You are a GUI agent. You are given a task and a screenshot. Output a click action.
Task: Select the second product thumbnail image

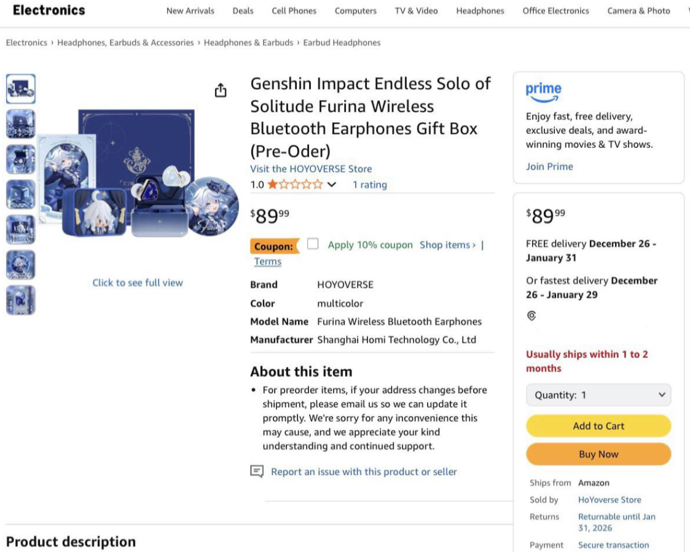21,124
